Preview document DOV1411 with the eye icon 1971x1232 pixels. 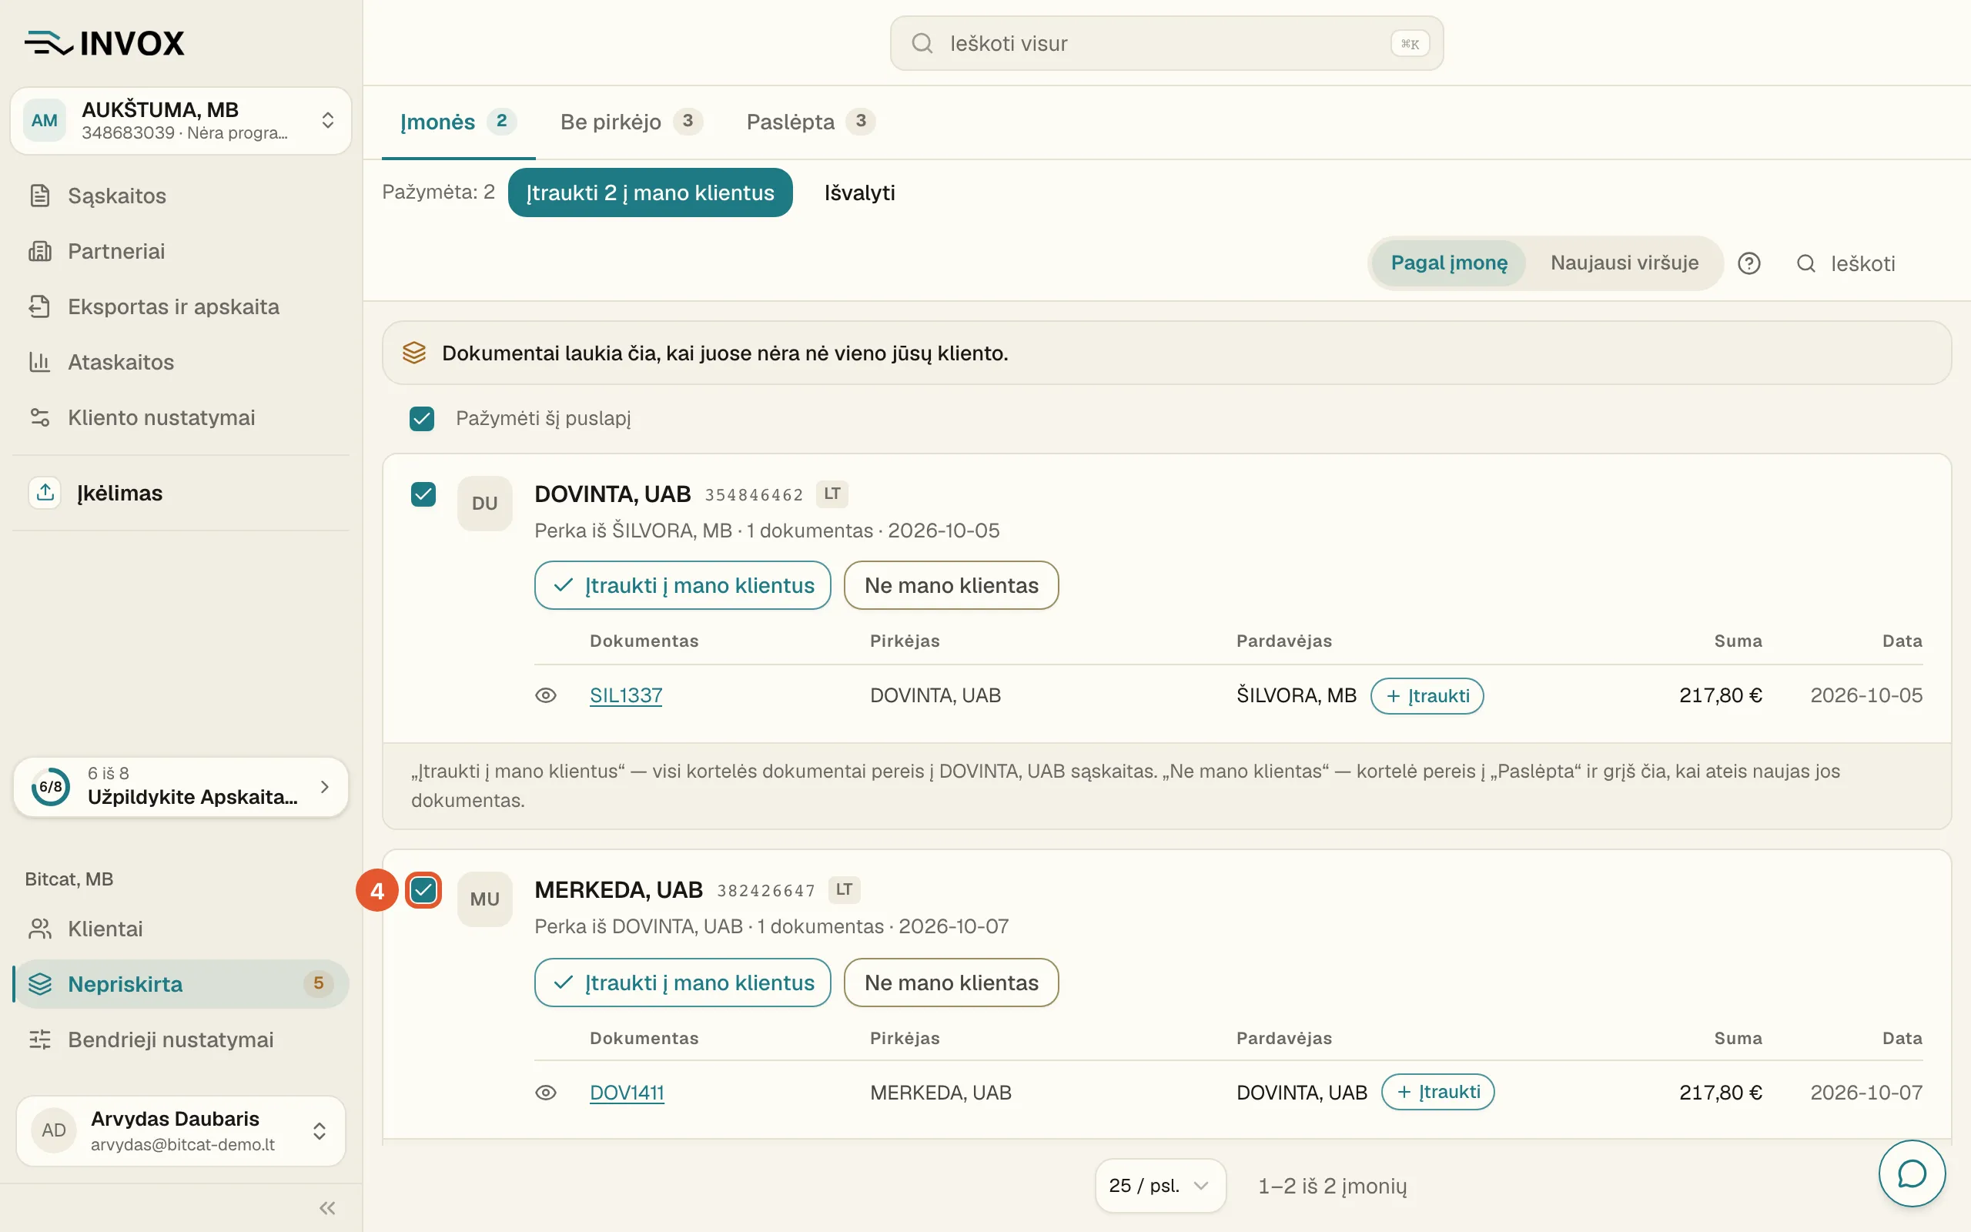546,1093
